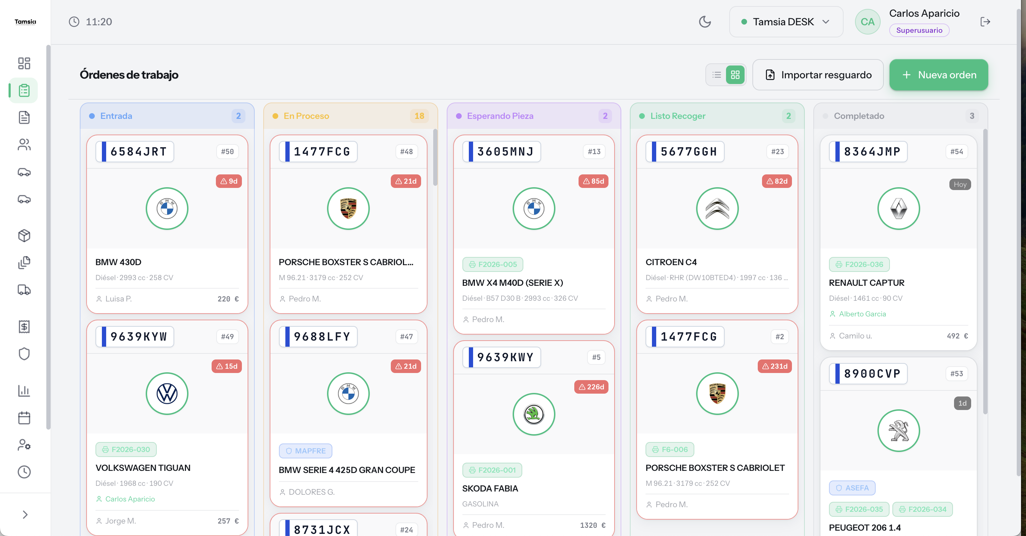The width and height of the screenshot is (1026, 536).
Task: Open the calendar icon in sidebar
Action: click(x=24, y=418)
